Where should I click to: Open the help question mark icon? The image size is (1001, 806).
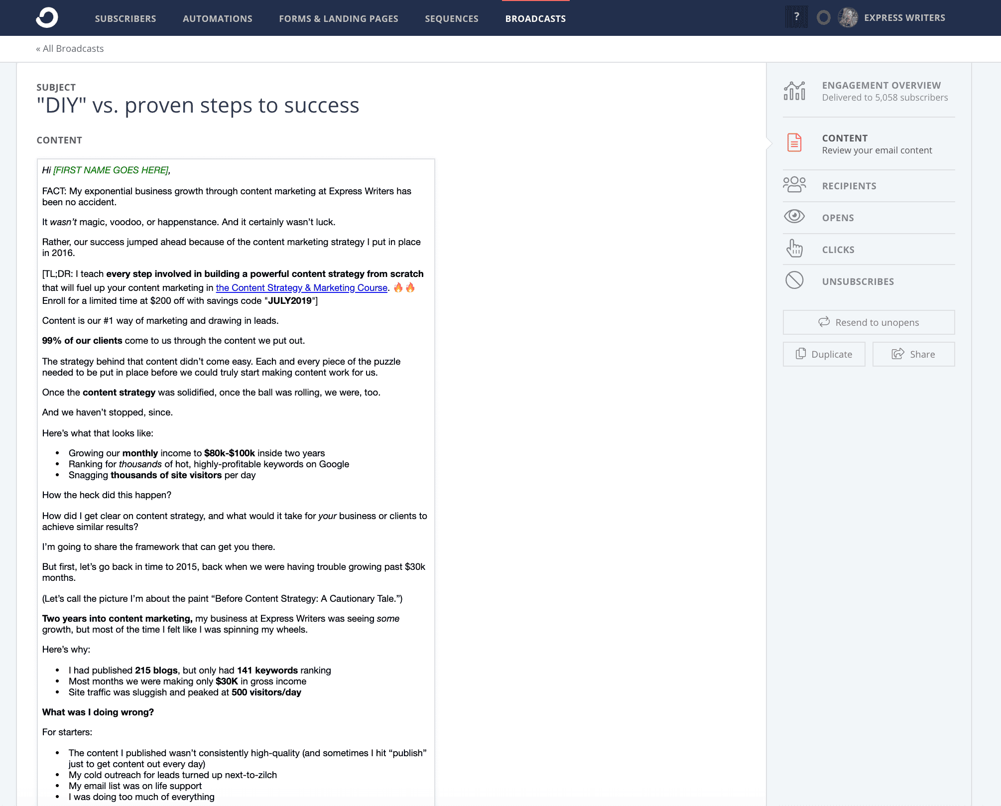797,17
